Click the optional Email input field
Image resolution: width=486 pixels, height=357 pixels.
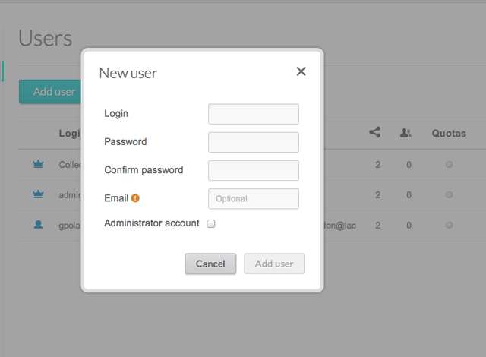point(253,198)
